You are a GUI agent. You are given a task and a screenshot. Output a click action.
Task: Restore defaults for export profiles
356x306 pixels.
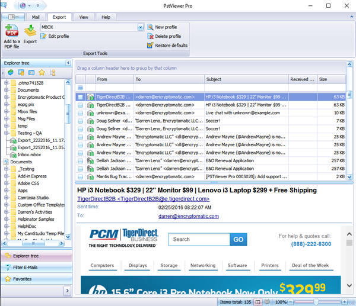150,45
